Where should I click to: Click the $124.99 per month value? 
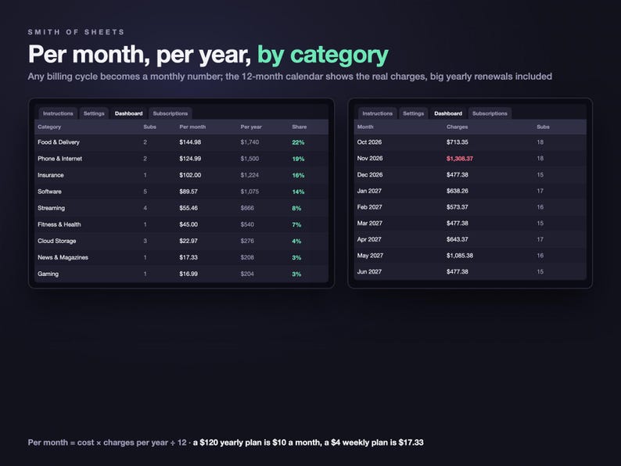[x=190, y=159]
